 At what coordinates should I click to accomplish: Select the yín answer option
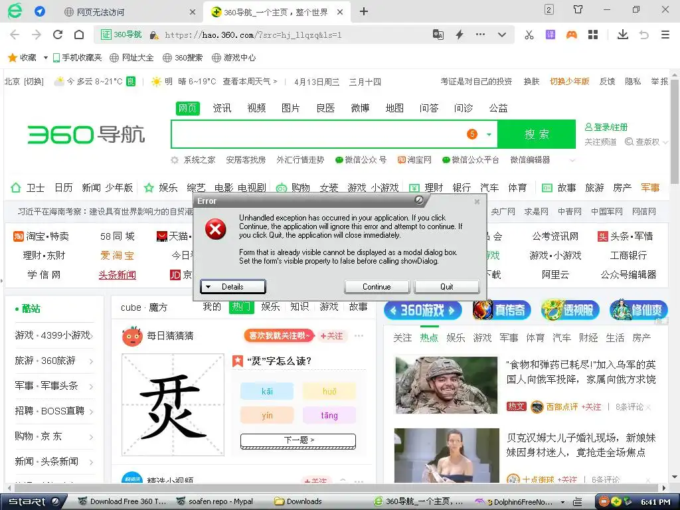267,416
